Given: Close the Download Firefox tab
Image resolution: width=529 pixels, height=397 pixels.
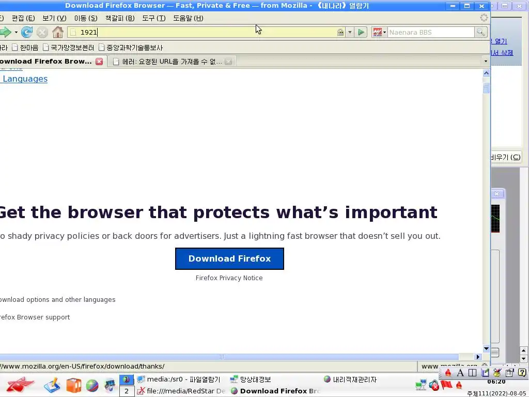Looking at the screenshot, I should tap(99, 62).
